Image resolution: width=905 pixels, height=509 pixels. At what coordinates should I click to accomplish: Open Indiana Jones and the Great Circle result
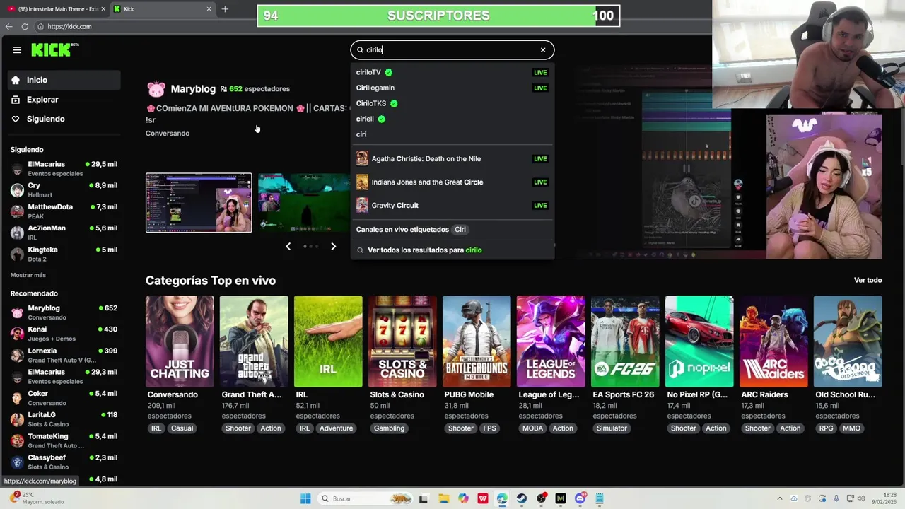pos(452,182)
